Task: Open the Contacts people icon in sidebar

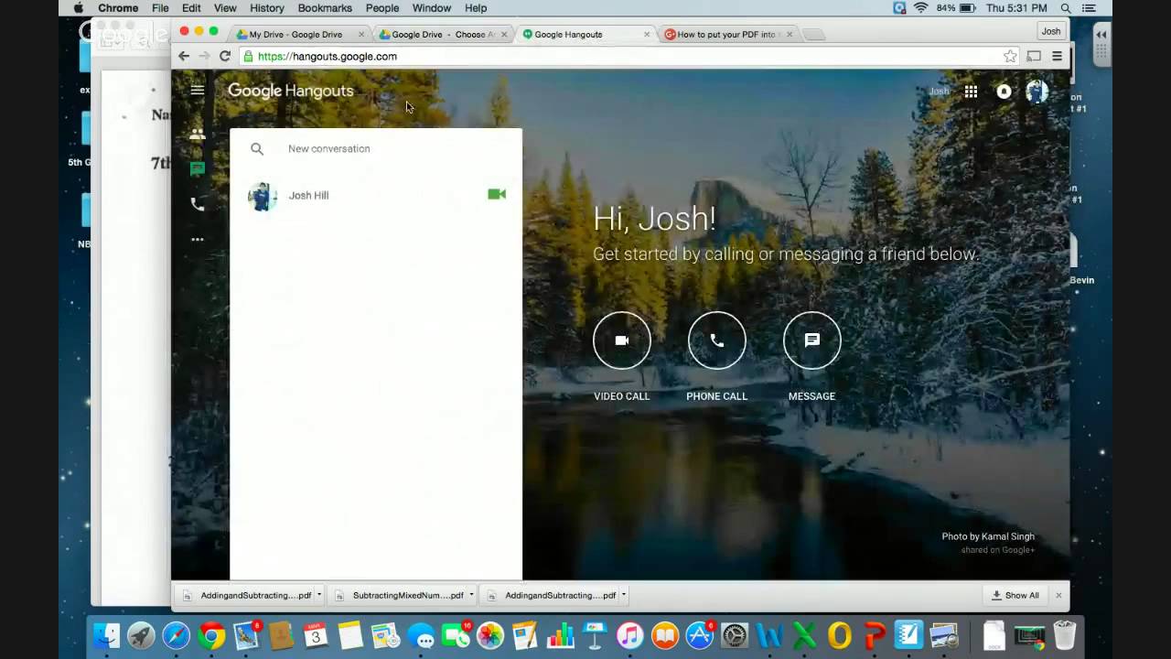Action: click(x=197, y=134)
